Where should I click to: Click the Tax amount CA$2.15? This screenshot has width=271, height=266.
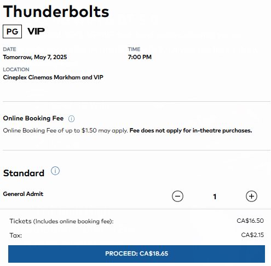click(x=252, y=235)
